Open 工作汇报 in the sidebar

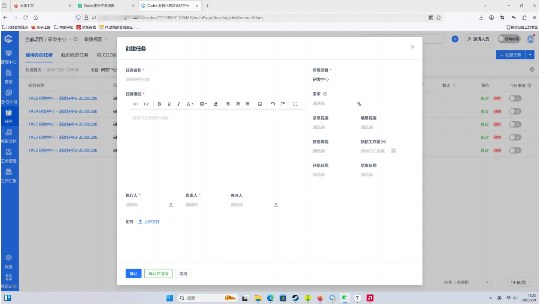9,175
